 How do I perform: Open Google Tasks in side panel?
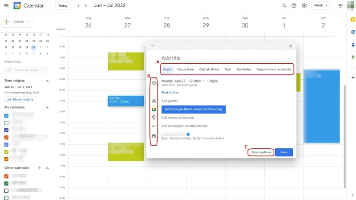click(x=353, y=32)
